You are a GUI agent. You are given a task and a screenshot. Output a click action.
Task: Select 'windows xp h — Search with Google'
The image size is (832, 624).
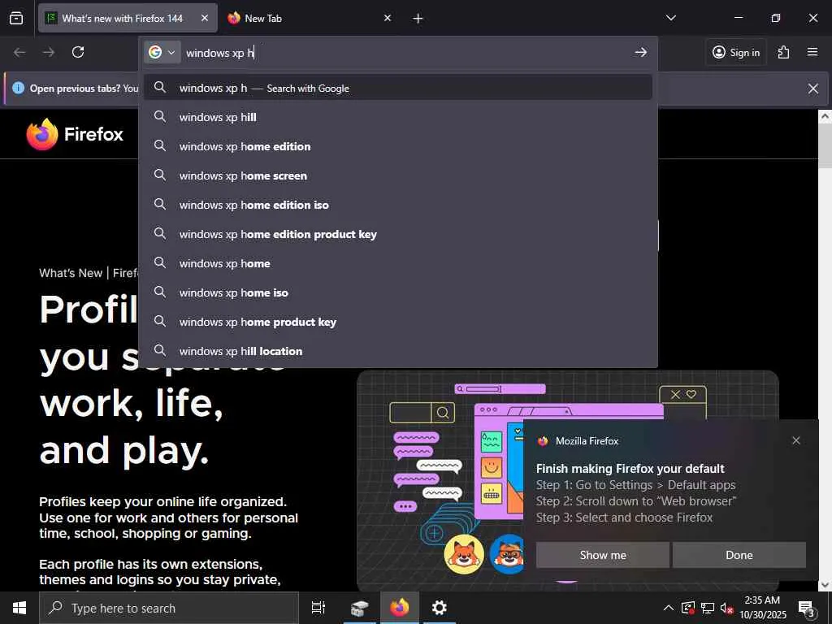pos(398,88)
